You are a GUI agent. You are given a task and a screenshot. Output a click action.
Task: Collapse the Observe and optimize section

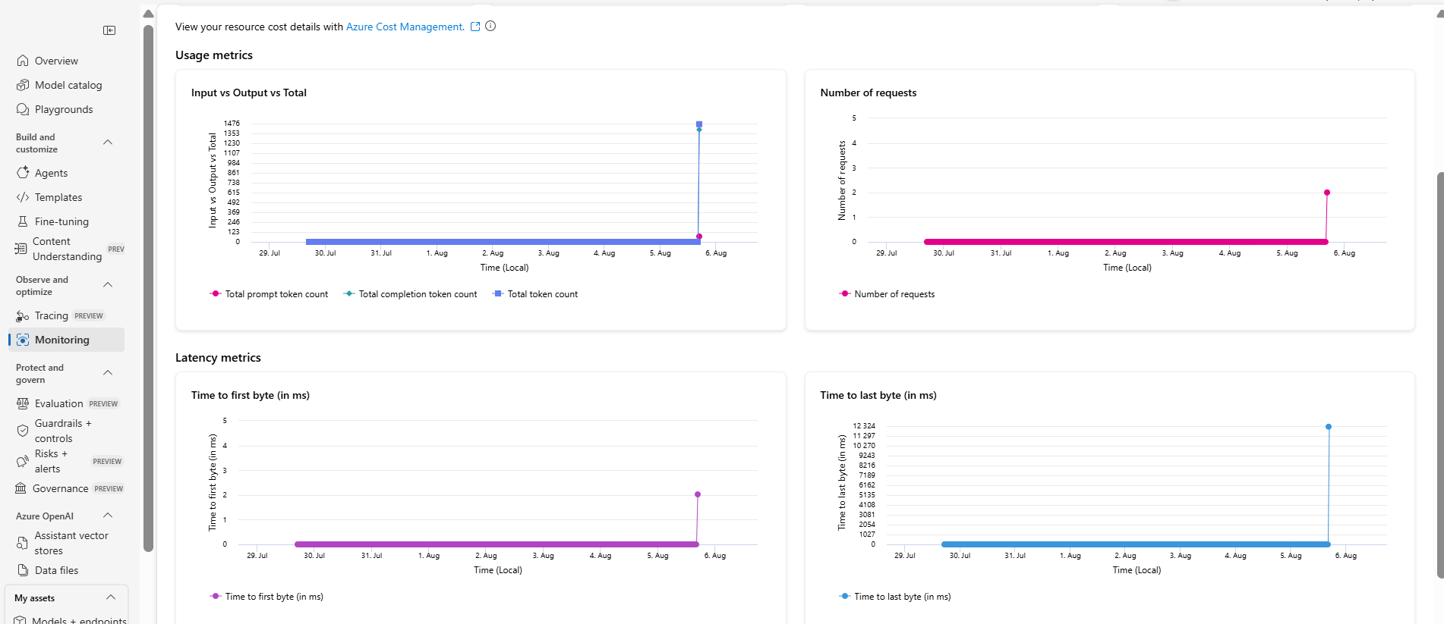108,285
